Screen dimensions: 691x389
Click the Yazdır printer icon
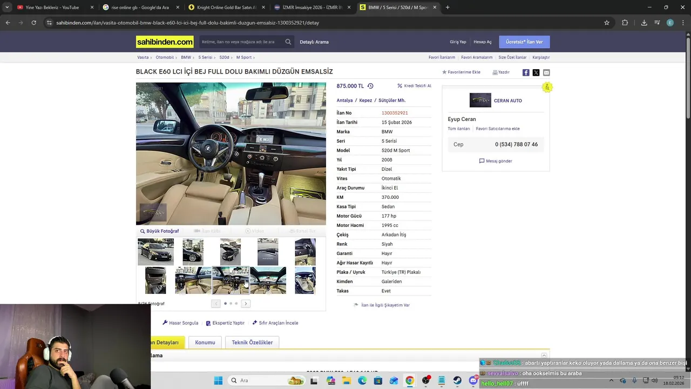click(495, 72)
